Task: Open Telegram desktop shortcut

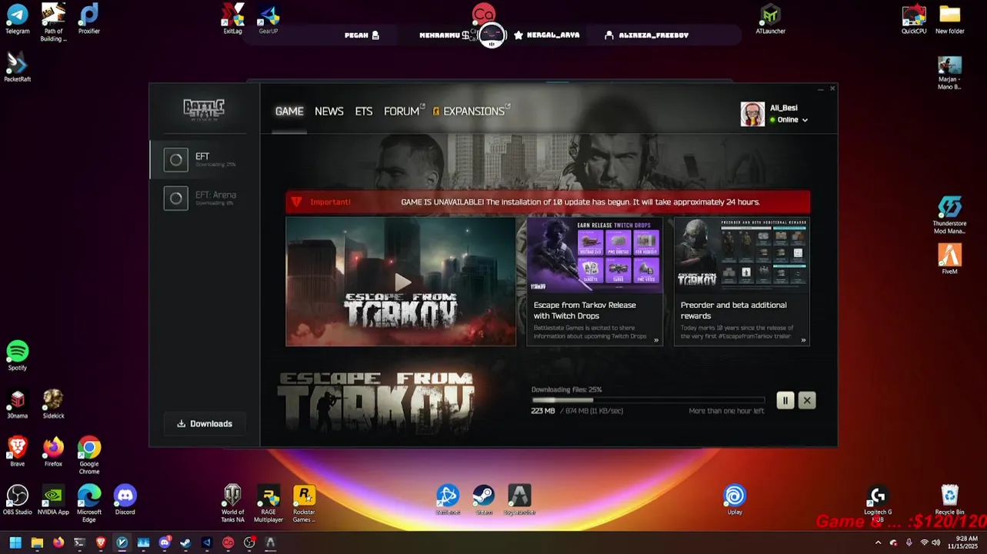Action: pyautogui.click(x=17, y=19)
